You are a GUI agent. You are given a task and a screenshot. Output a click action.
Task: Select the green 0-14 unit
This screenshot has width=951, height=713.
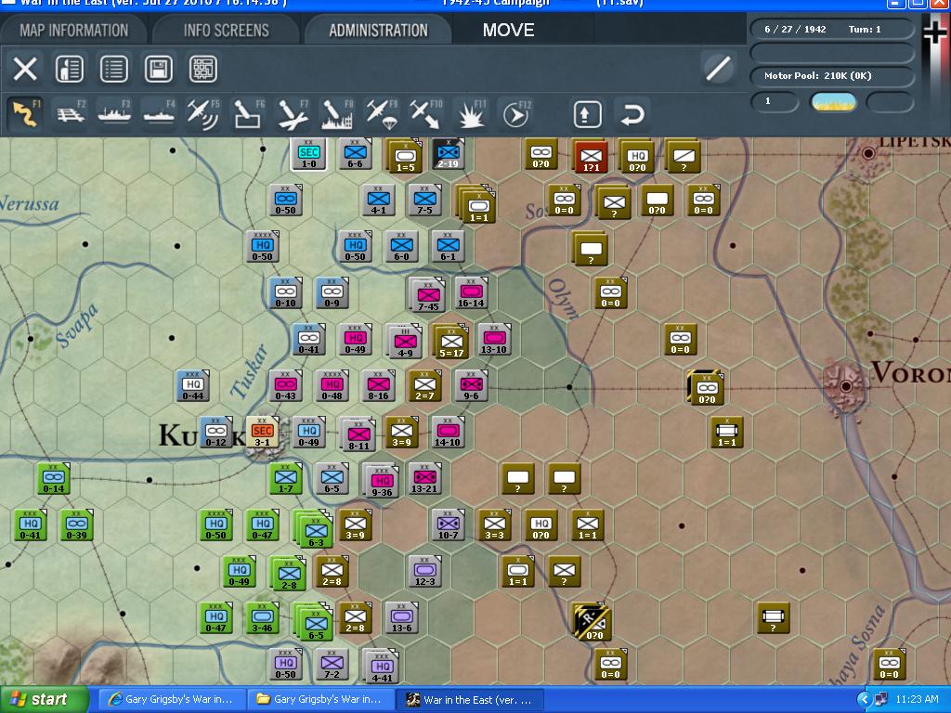pyautogui.click(x=53, y=478)
